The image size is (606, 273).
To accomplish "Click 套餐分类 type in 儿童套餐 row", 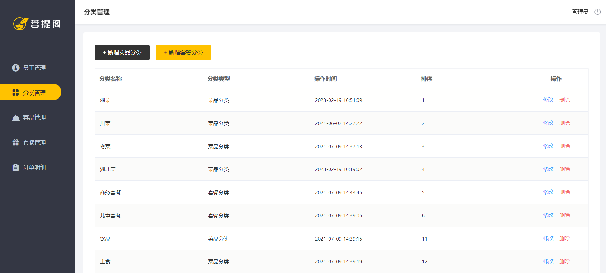I will (x=218, y=216).
